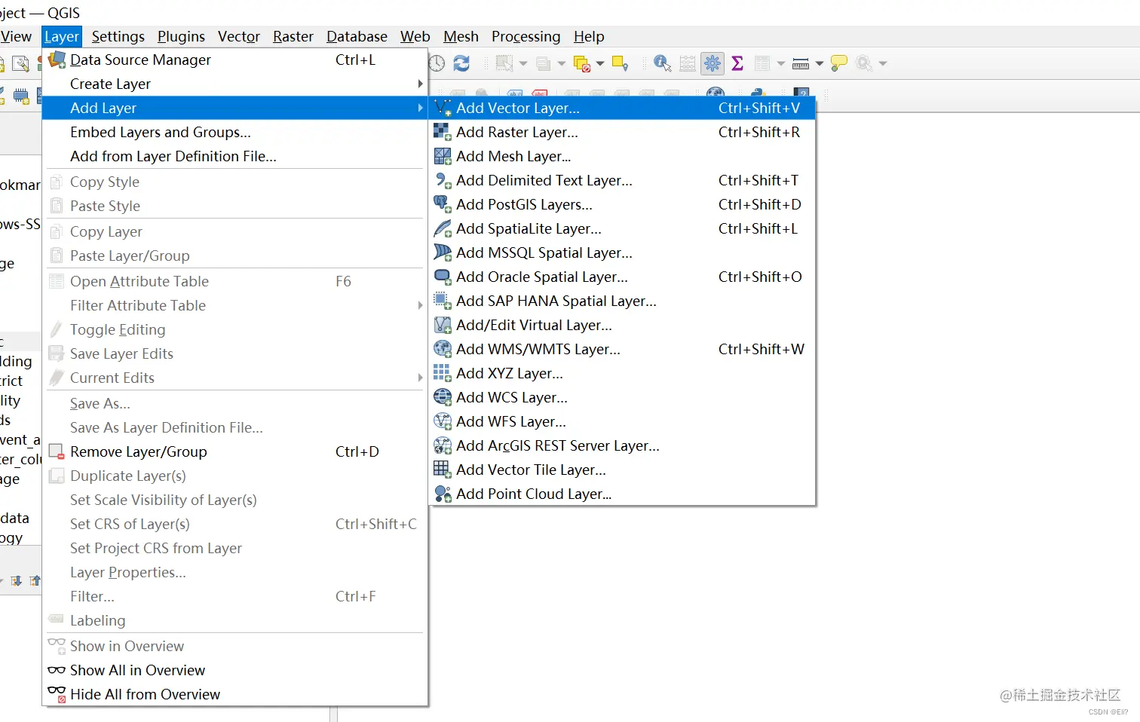
Task: Open the Settings menu
Action: tap(118, 36)
